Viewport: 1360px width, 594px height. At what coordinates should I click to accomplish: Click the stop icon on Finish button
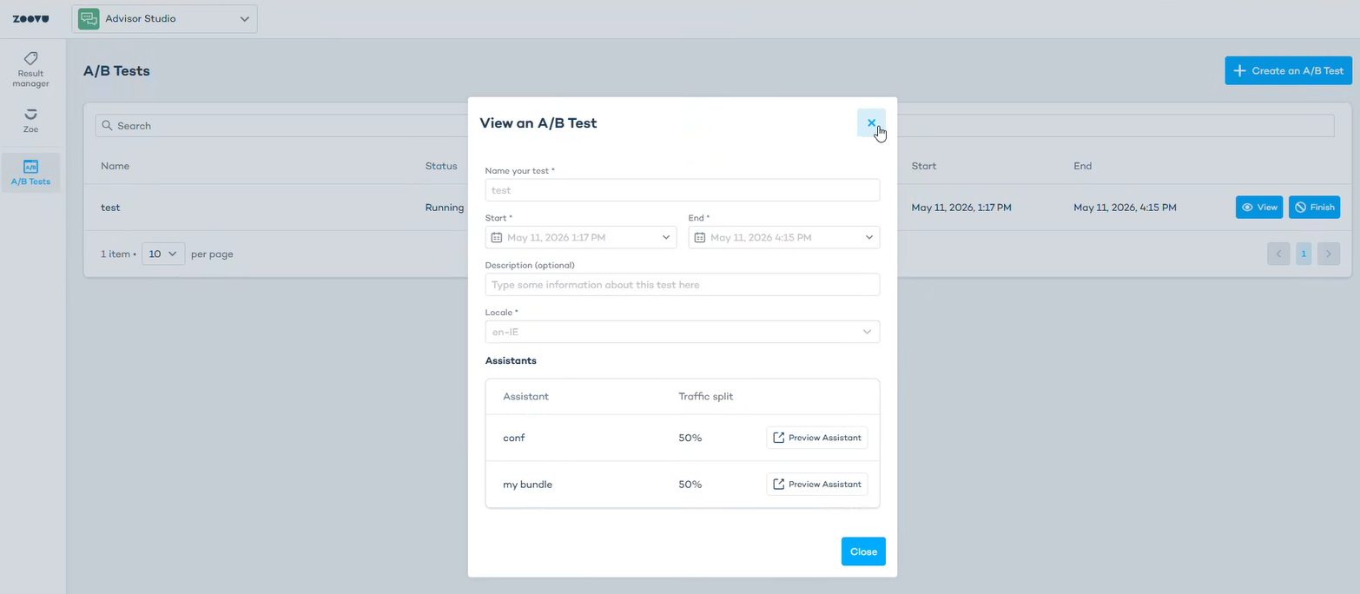[1301, 208]
